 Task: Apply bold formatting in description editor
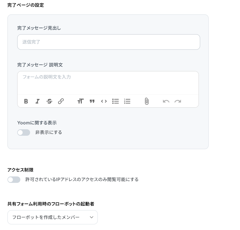26,101
